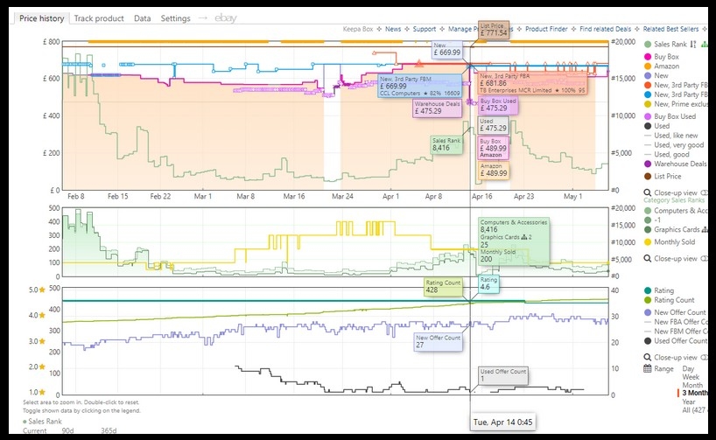The height and width of the screenshot is (440, 716).
Task: Click the Feb 8 date on the x-axis
Action: 76,196
